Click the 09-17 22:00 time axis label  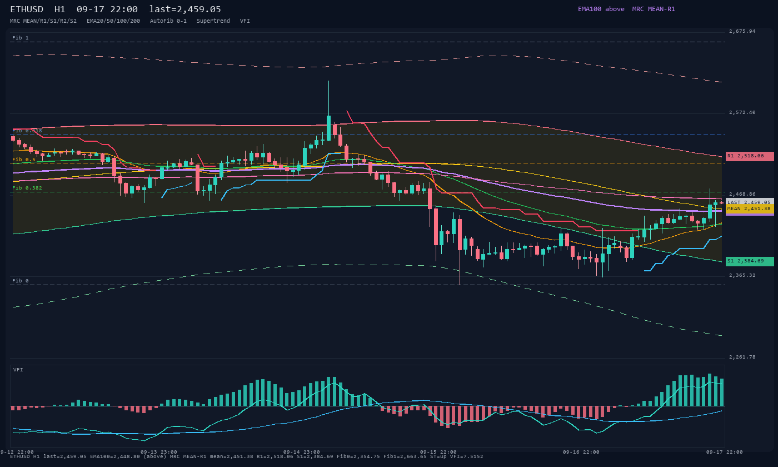[x=725, y=452]
